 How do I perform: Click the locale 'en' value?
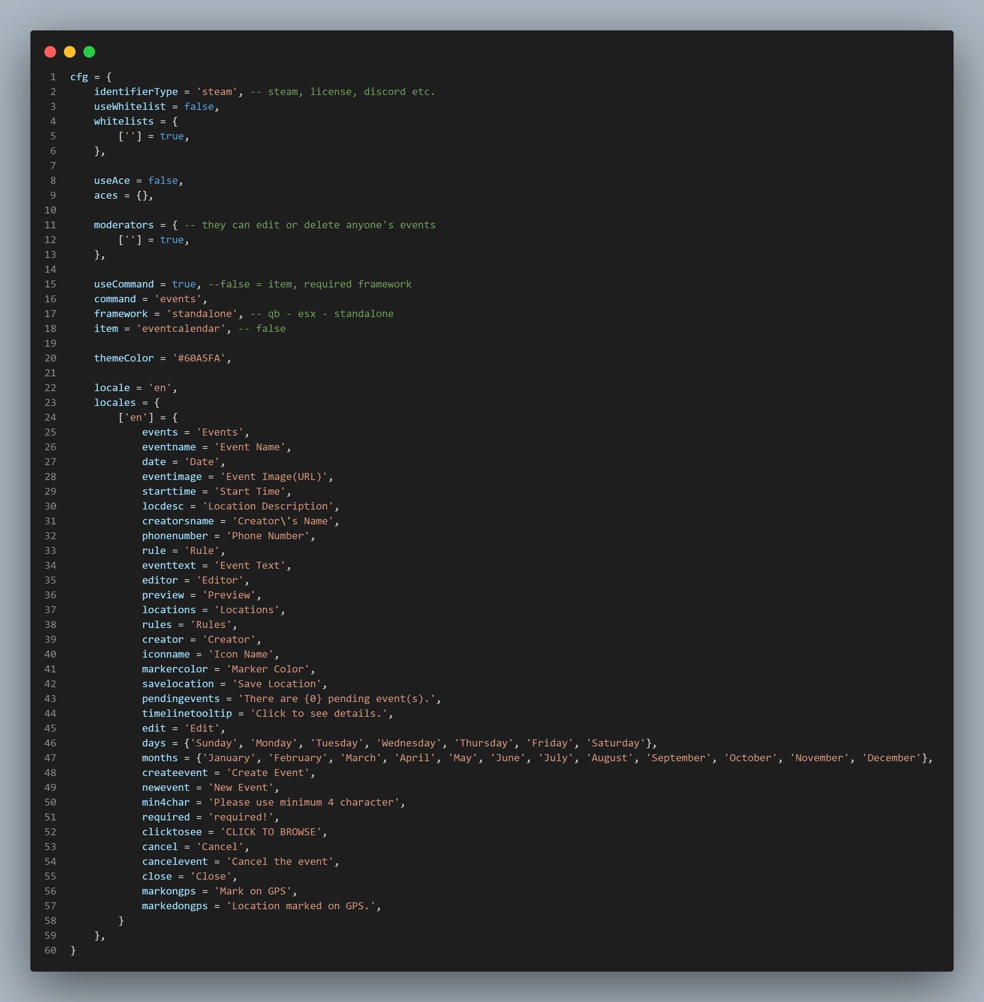[160, 387]
